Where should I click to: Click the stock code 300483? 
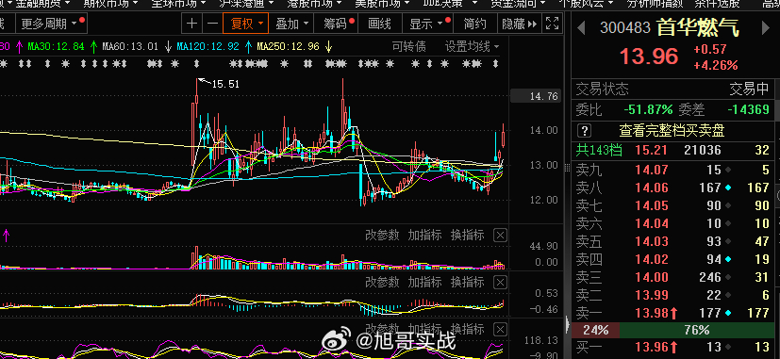point(624,27)
